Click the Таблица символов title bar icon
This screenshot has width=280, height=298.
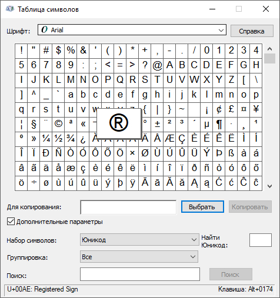(x=10, y=9)
